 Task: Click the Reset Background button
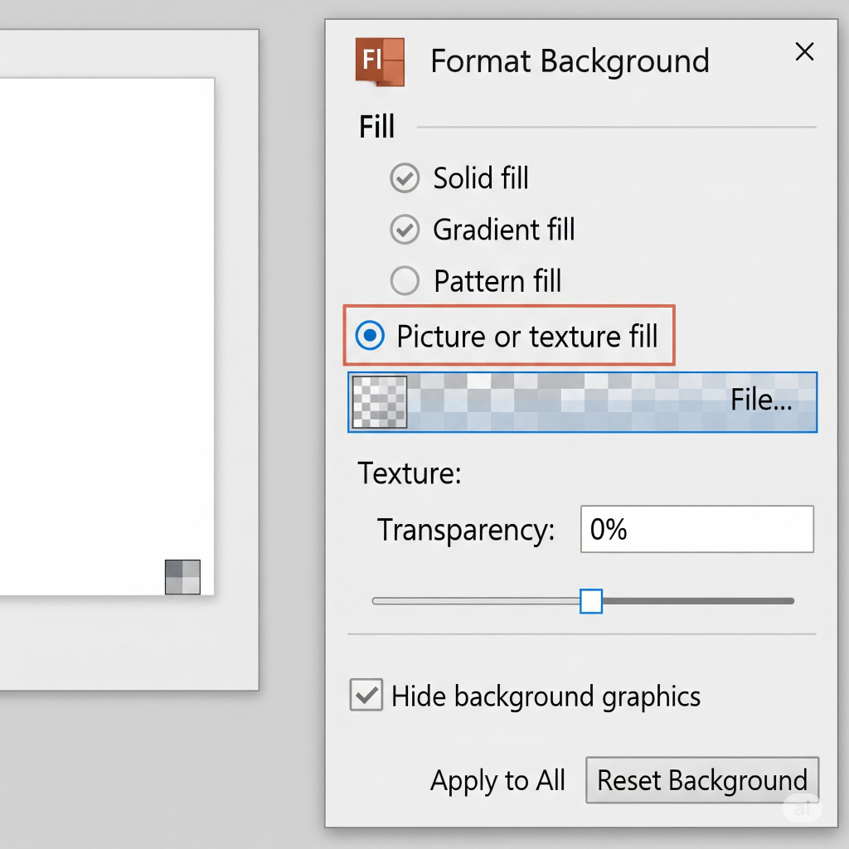(x=701, y=780)
